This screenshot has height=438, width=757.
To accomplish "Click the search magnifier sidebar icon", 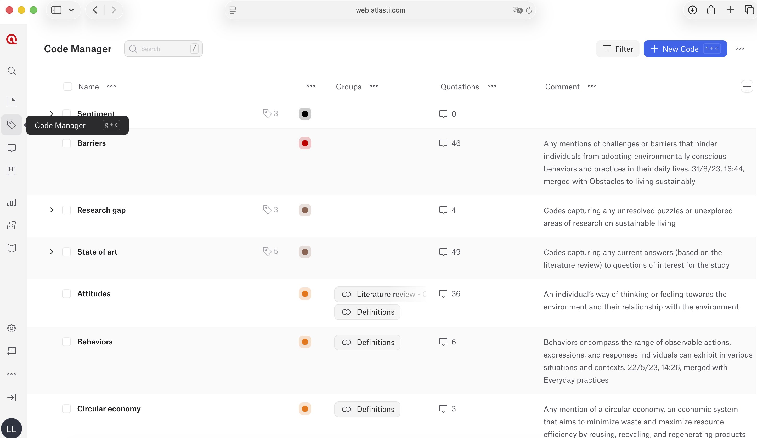I will click(x=12, y=71).
